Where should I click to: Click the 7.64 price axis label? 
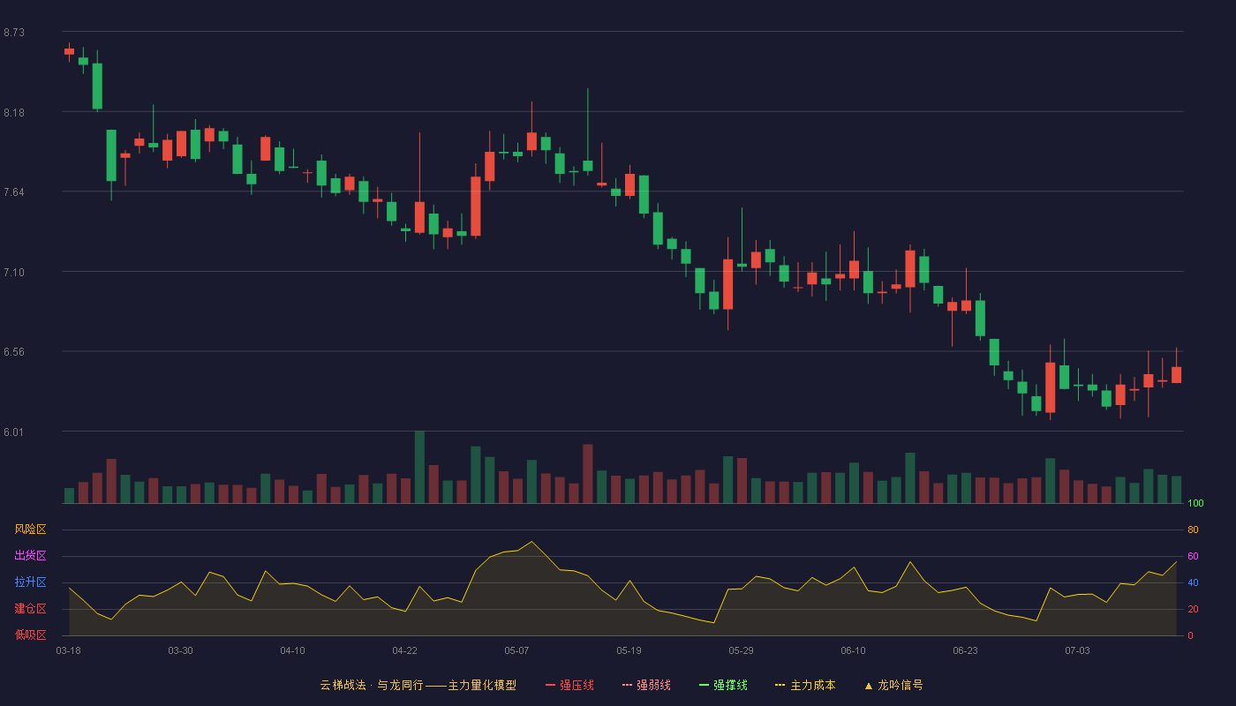(x=14, y=192)
